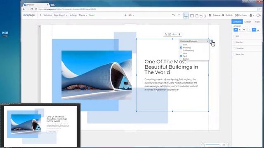
Task: Select the Siteboard browser tab
Action: [36, 5]
